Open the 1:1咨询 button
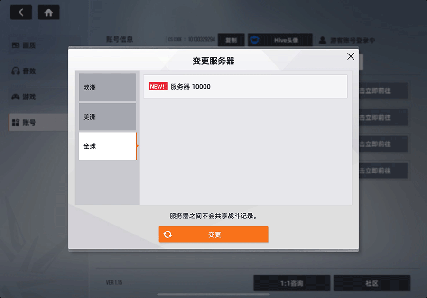 coord(292,283)
